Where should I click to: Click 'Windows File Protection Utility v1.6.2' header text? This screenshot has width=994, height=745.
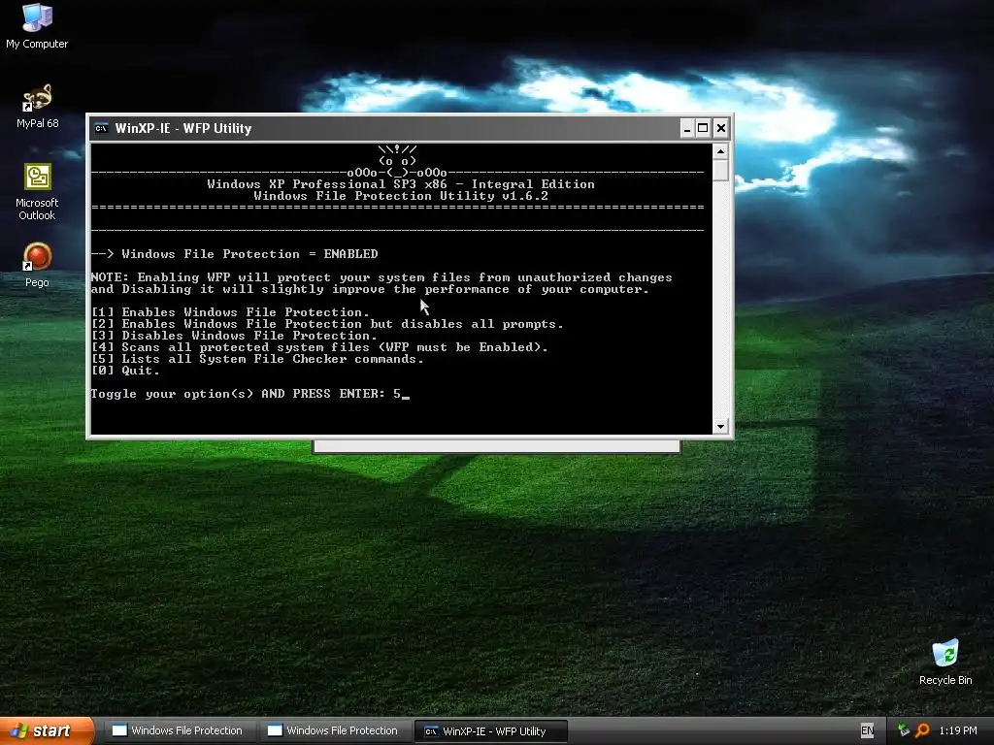click(401, 196)
